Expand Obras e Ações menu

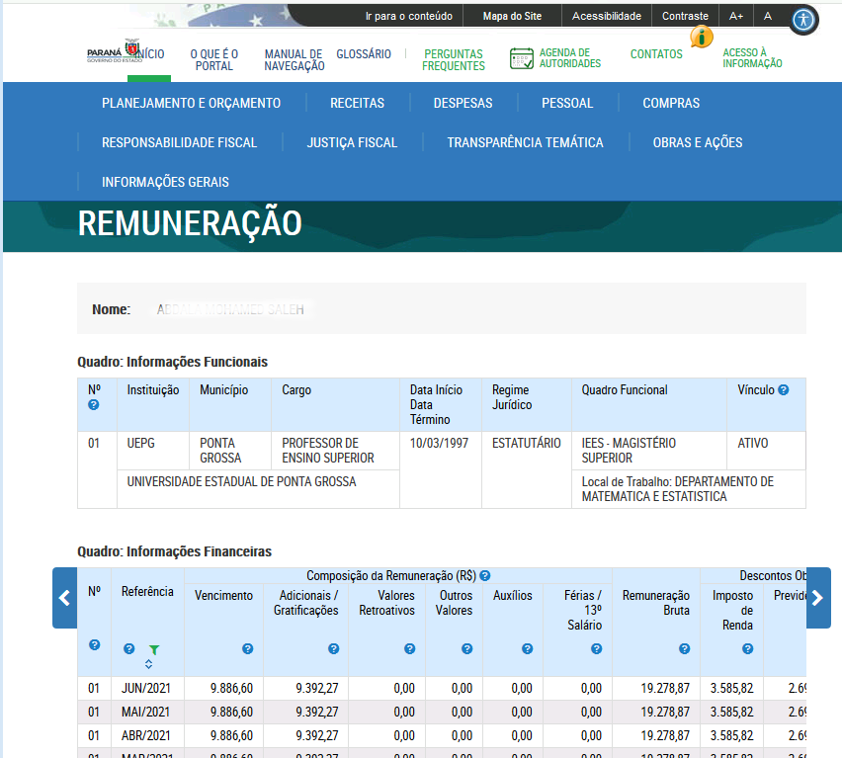[x=698, y=142]
